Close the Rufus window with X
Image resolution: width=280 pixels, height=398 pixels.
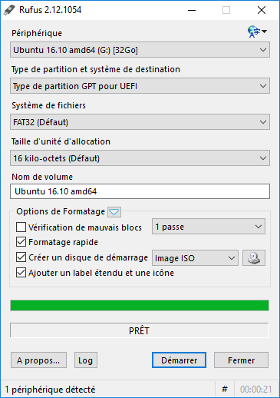click(262, 10)
